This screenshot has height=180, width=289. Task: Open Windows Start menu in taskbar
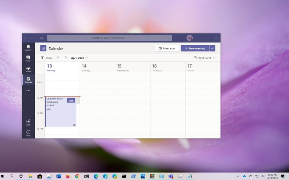pyautogui.click(x=2, y=176)
